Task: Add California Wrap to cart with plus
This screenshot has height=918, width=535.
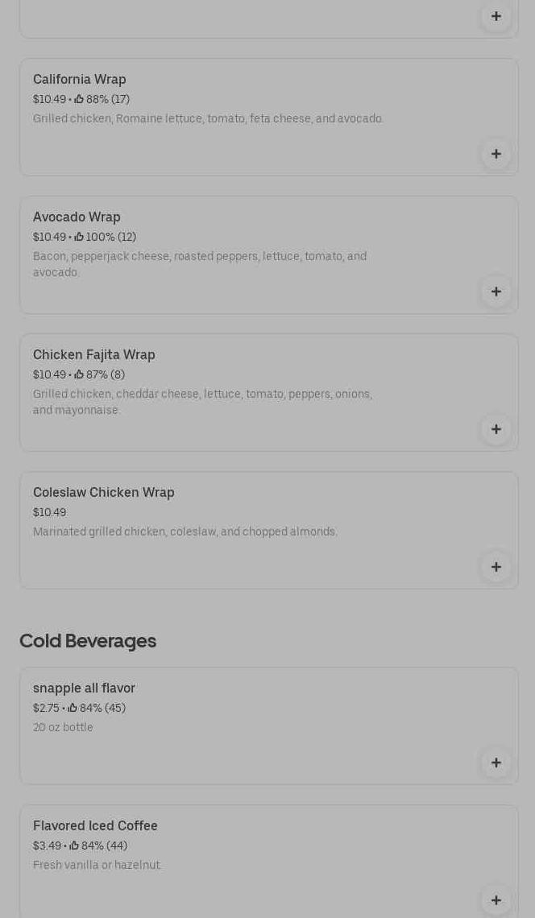Action: click(496, 154)
